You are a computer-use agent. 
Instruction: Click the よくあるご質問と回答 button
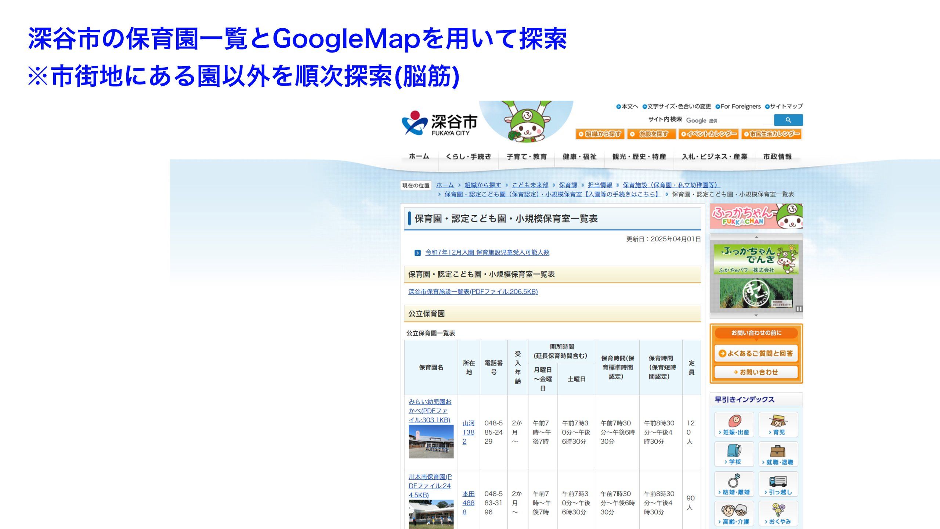pyautogui.click(x=756, y=353)
